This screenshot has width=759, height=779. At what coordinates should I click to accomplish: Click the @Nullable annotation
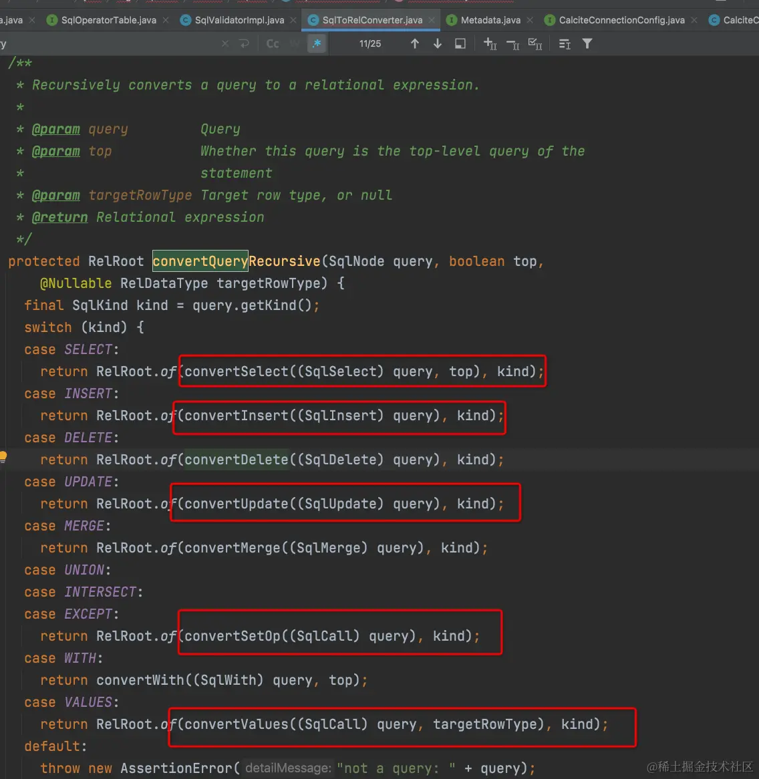click(76, 283)
